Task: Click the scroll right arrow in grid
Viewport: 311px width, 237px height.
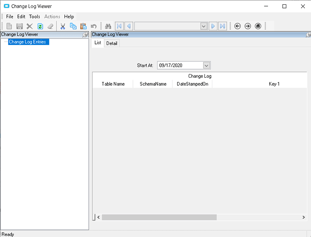Action: [x=303, y=217]
